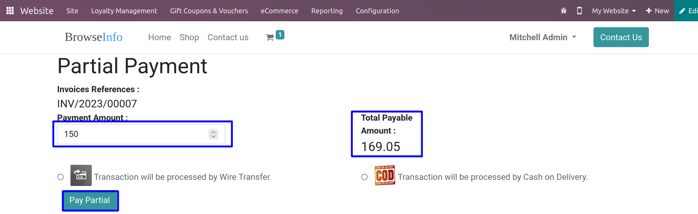Open the Configuration menu
Screen dimensions: 698x214
(377, 11)
